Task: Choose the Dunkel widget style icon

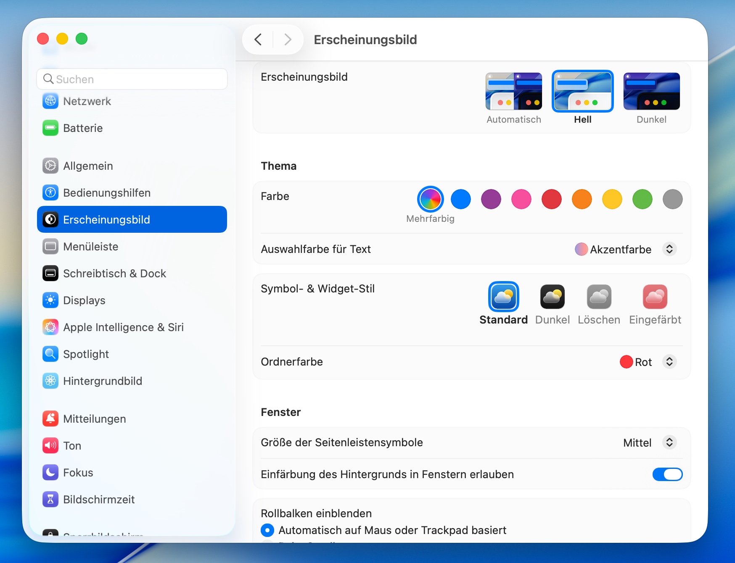Action: pyautogui.click(x=553, y=297)
